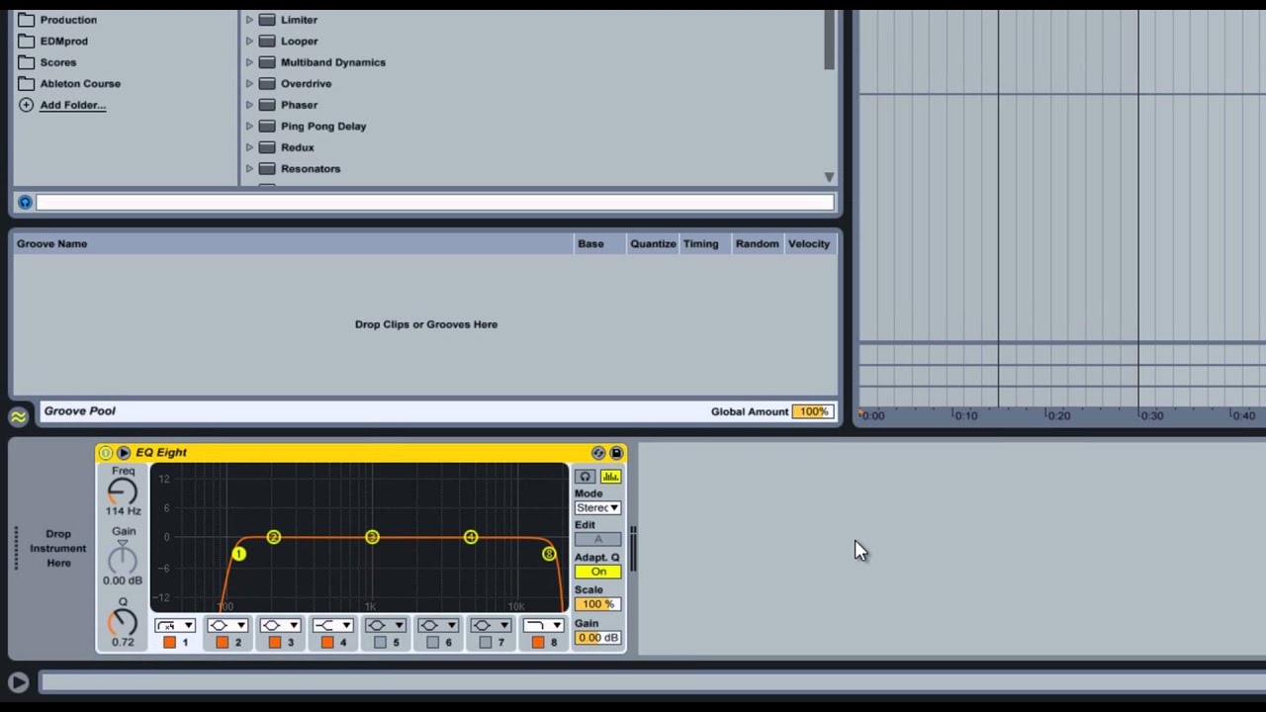The height and width of the screenshot is (712, 1266).
Task: Toggle the spectrum analyzer display button
Action: [x=610, y=477]
